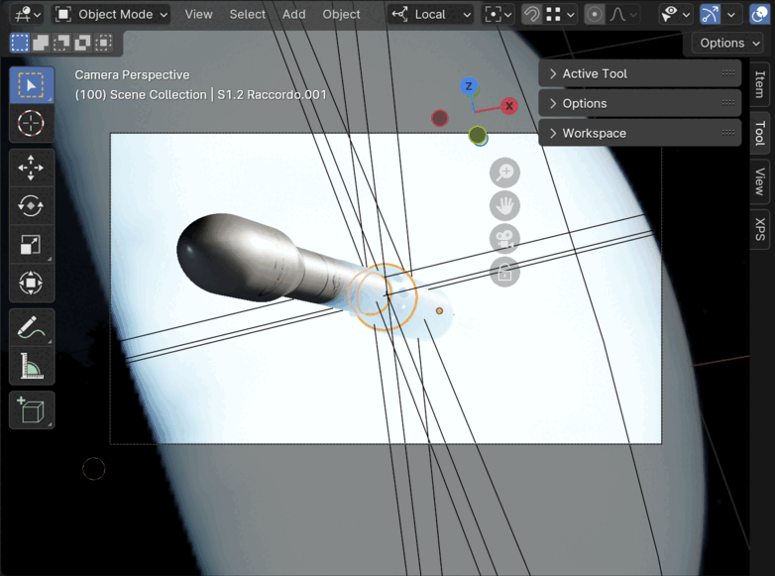The image size is (775, 576).
Task: Set selection mode to new selection
Action: 20,43
